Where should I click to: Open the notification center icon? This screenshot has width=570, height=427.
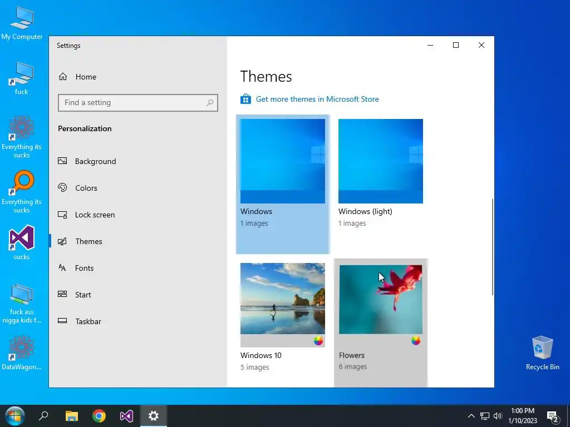click(x=553, y=417)
